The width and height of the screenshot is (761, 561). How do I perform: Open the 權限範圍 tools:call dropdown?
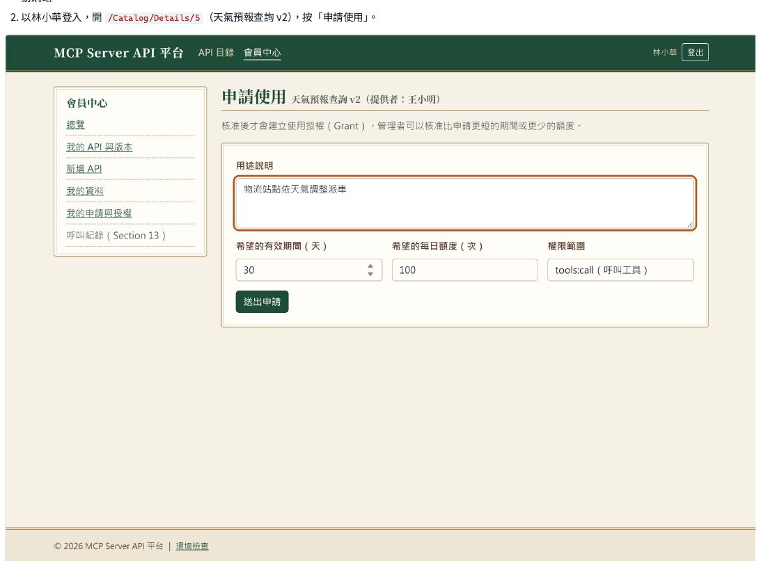tap(621, 270)
